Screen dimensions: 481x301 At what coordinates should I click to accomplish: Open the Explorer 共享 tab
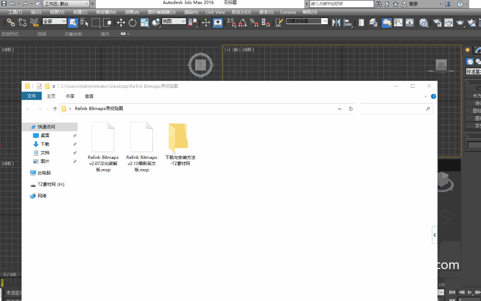pos(70,96)
